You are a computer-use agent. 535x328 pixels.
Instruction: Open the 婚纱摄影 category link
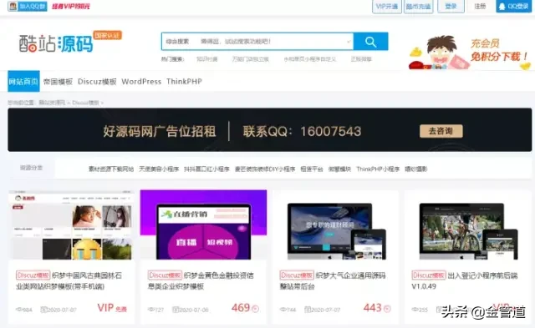click(416, 169)
